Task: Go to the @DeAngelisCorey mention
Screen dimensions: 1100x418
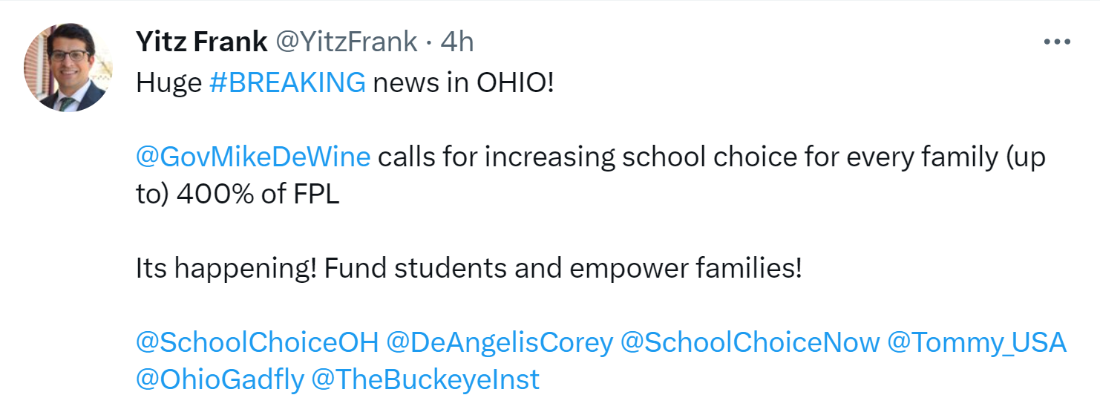Action: click(x=500, y=342)
